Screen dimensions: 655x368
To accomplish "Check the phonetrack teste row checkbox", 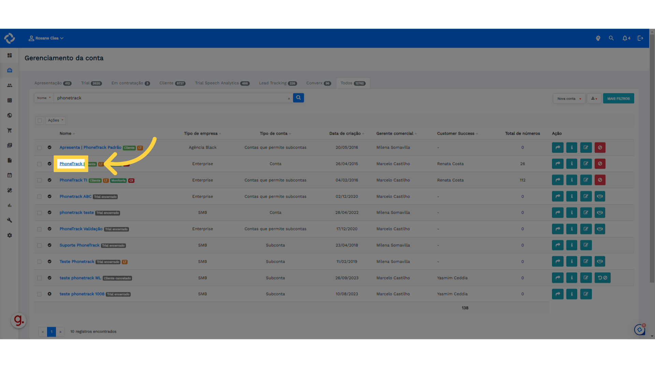I will (x=40, y=213).
